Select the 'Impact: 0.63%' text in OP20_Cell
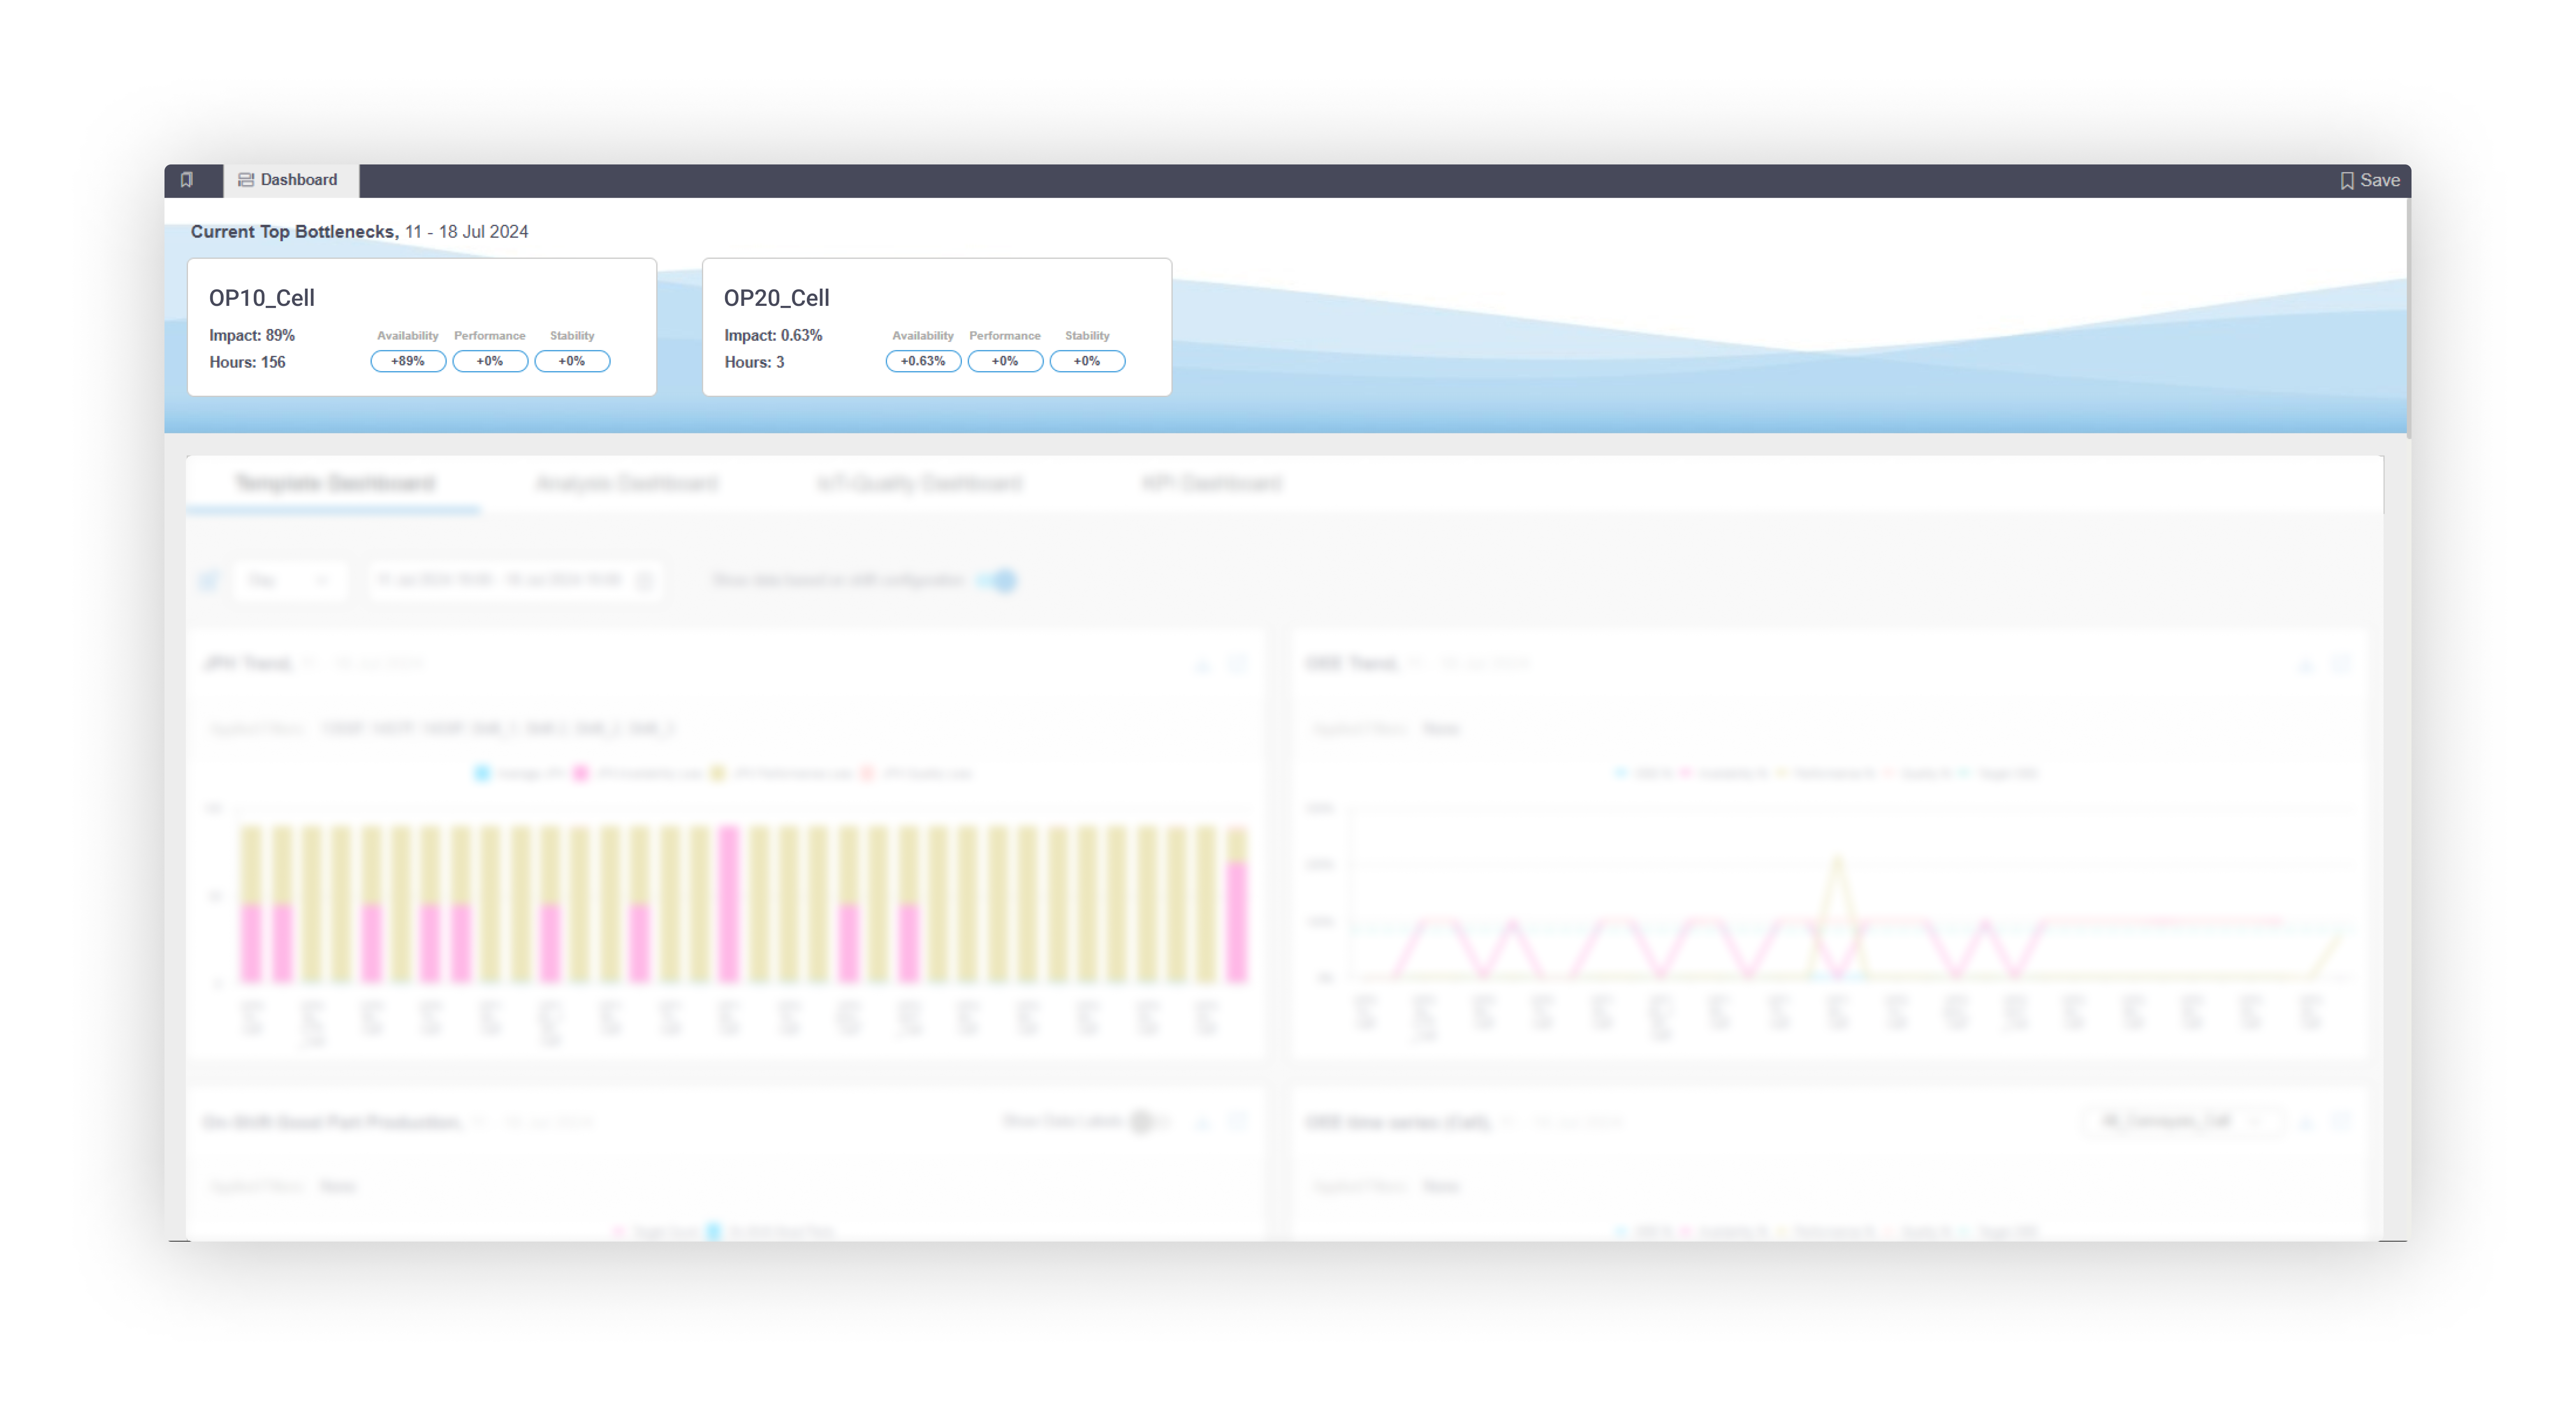 pos(773,335)
